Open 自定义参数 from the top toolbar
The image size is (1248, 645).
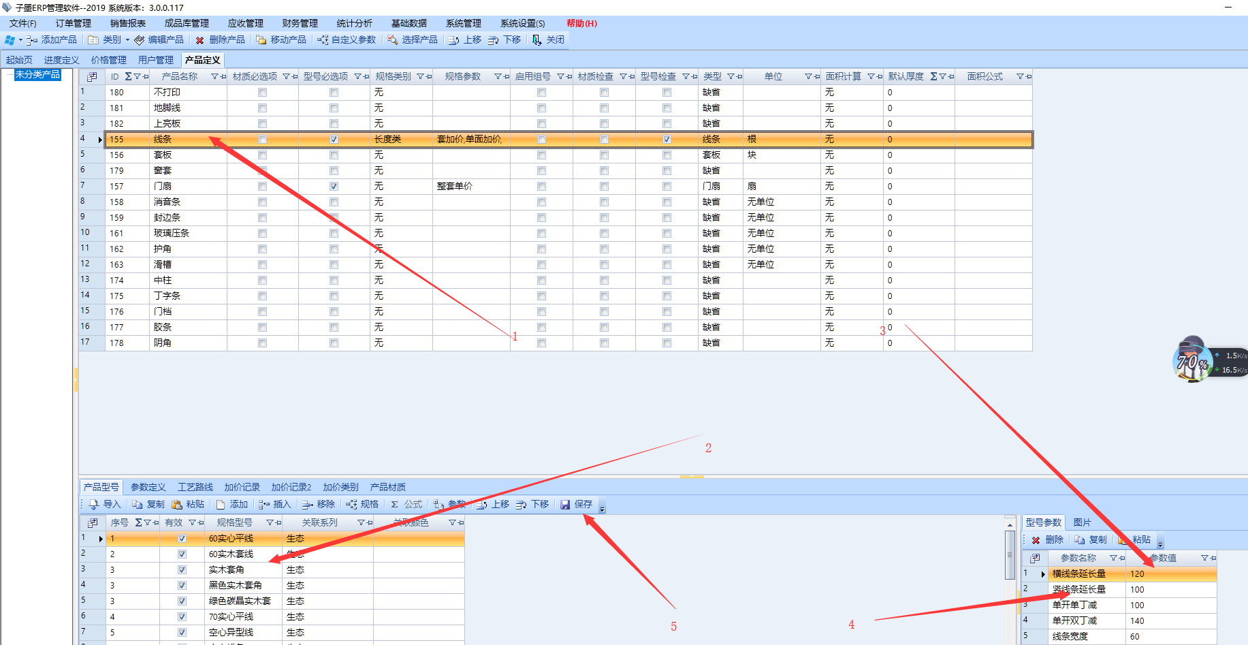347,40
